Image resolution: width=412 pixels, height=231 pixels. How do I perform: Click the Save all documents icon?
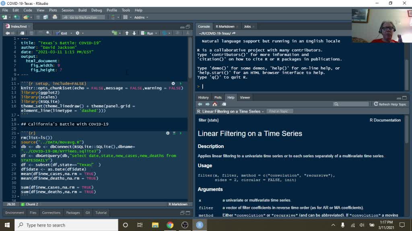(x=45, y=17)
